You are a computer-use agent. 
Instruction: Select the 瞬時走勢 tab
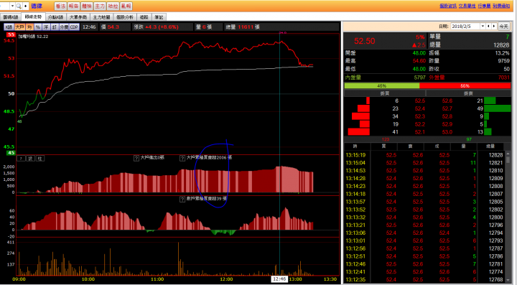(33, 17)
